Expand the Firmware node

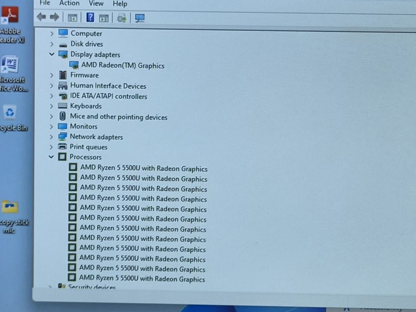coord(51,75)
